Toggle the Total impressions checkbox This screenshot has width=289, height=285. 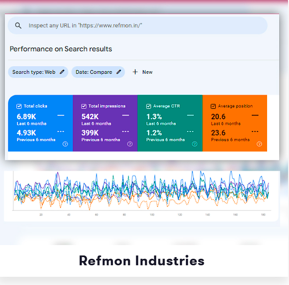(x=84, y=106)
